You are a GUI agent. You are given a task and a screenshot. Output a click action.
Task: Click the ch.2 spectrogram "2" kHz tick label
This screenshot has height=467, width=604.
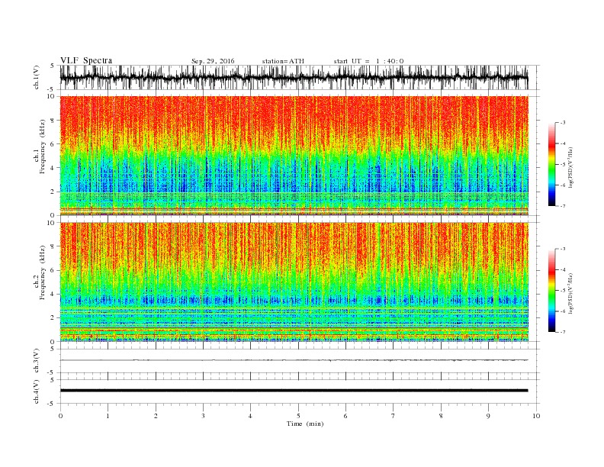pos(53,317)
